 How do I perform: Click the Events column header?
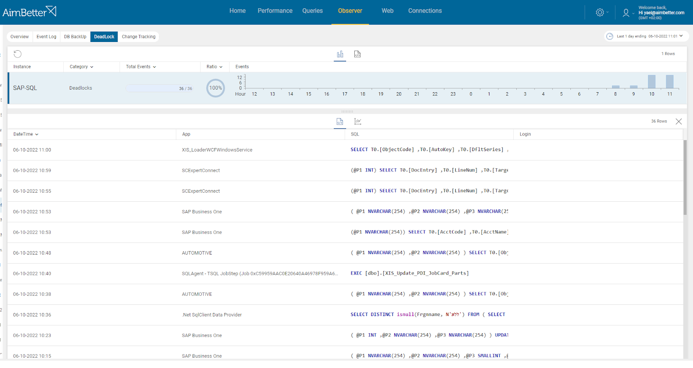(242, 67)
